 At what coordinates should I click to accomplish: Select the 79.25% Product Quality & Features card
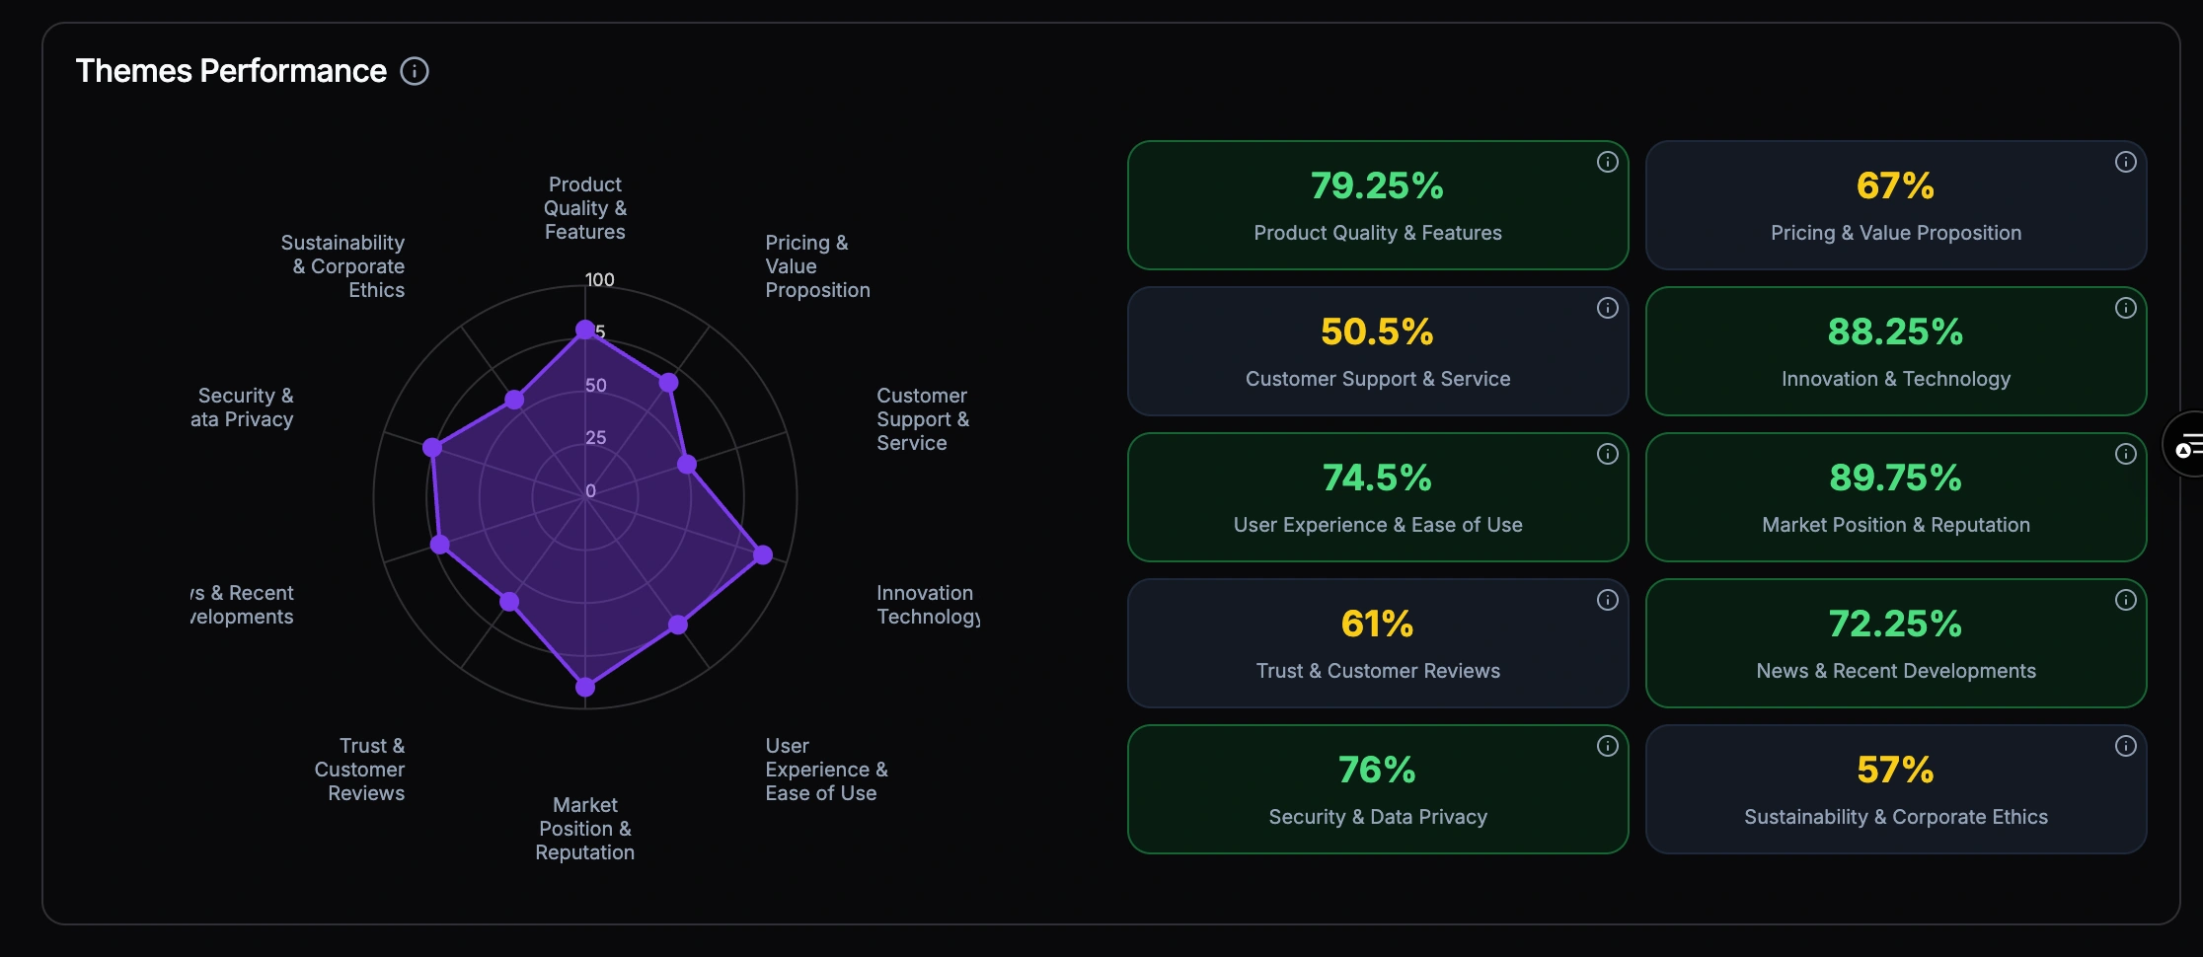[1377, 205]
